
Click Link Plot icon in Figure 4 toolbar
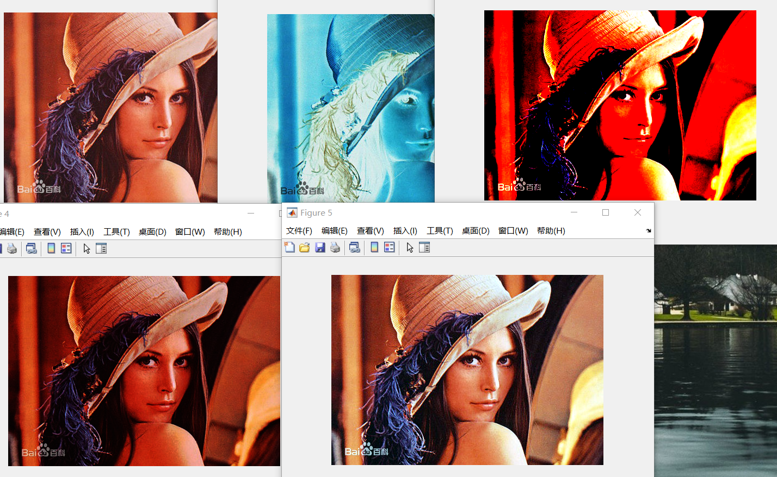pos(32,249)
